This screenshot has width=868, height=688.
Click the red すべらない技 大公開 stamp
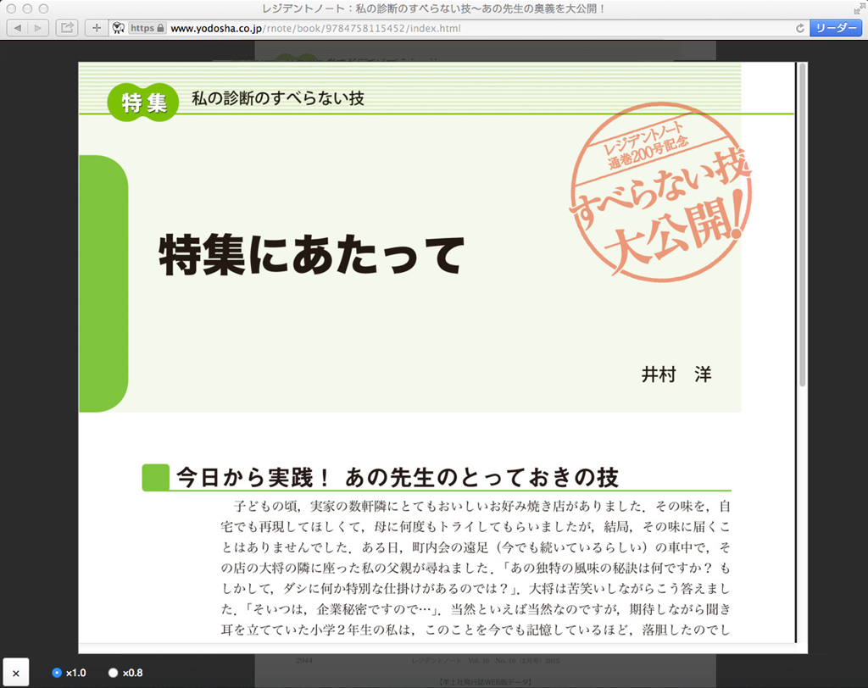[659, 202]
